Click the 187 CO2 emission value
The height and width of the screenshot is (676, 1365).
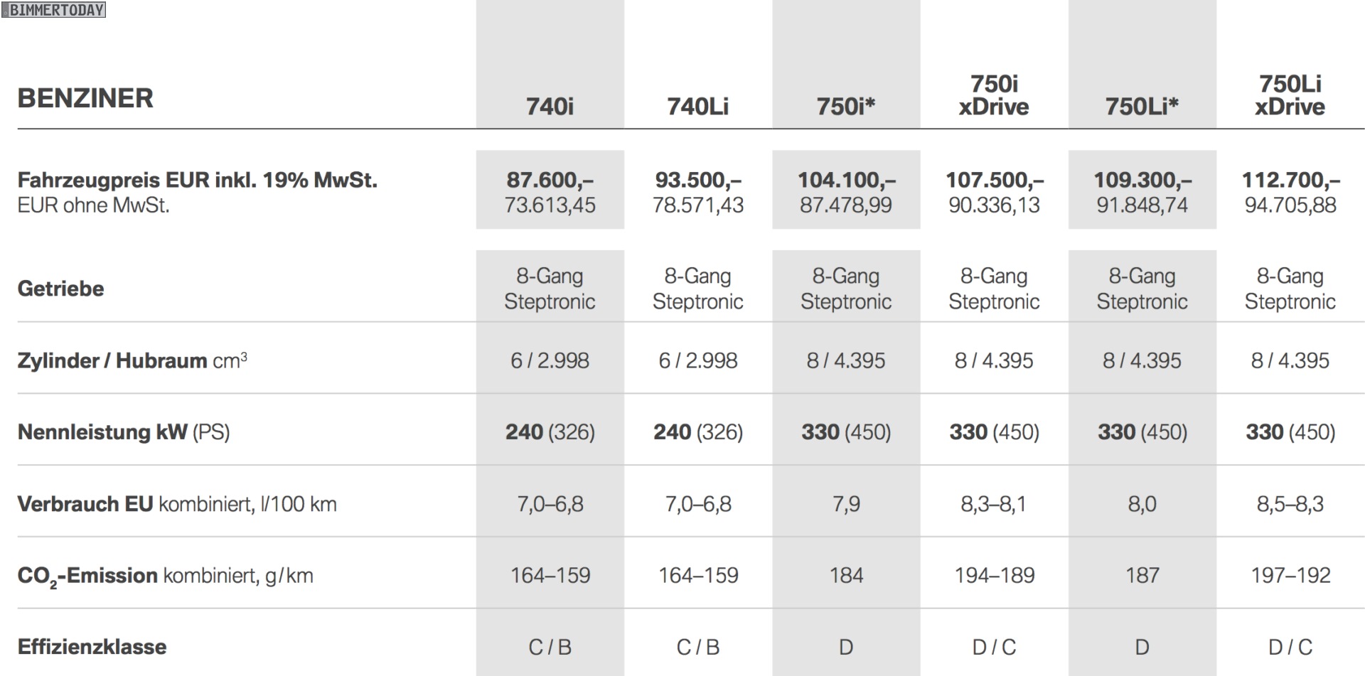tap(1142, 575)
